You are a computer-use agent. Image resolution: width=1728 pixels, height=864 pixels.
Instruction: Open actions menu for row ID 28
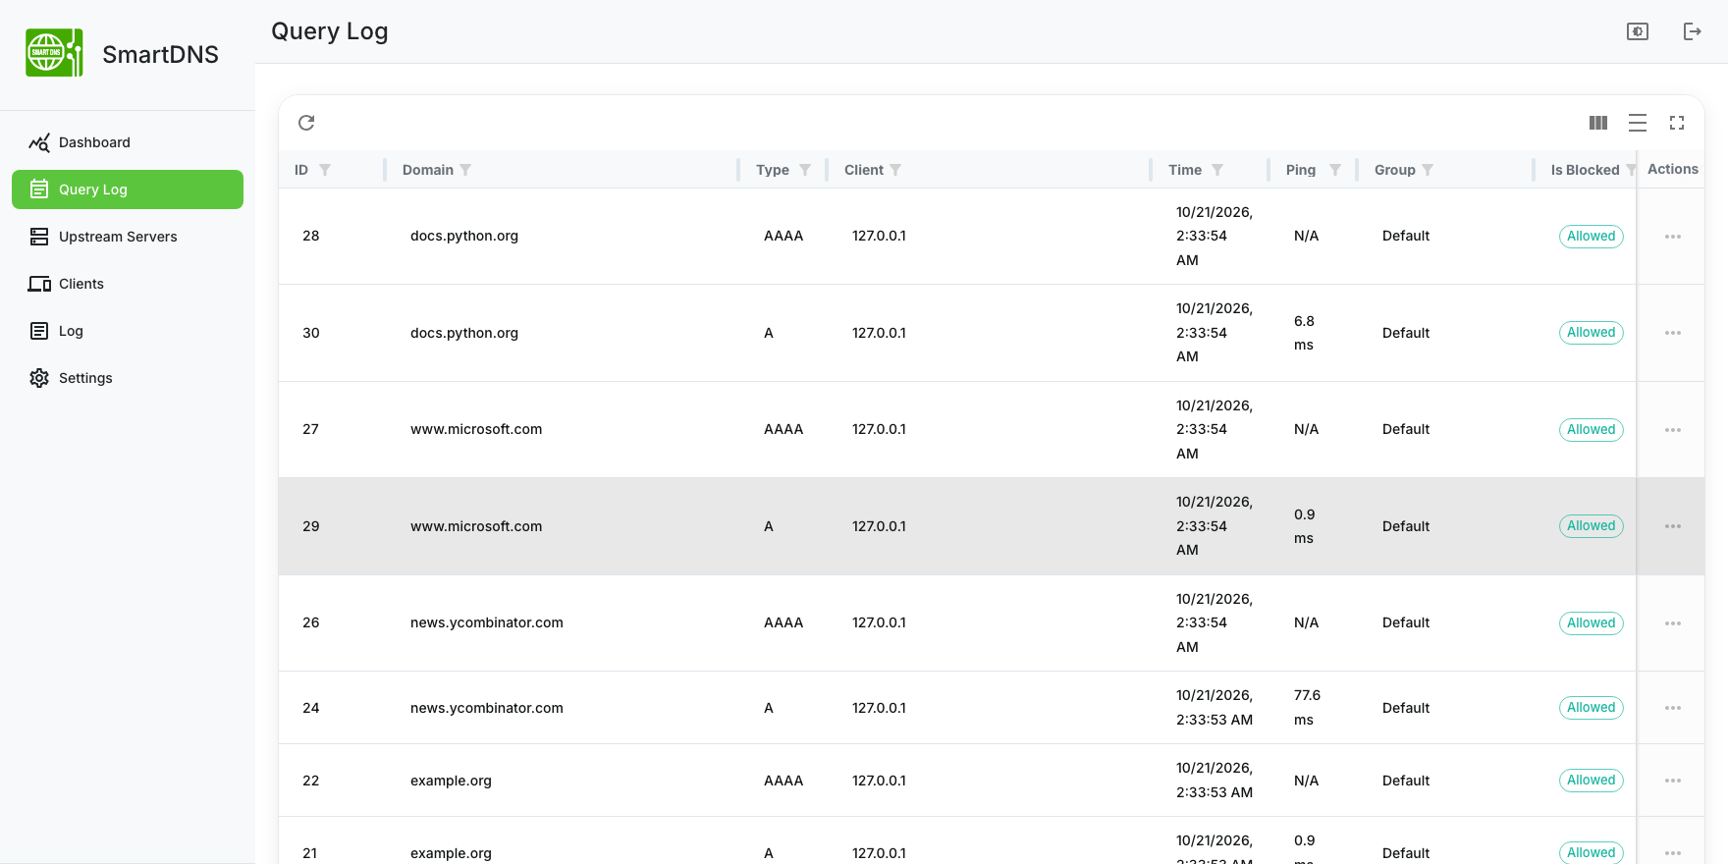pos(1673,237)
